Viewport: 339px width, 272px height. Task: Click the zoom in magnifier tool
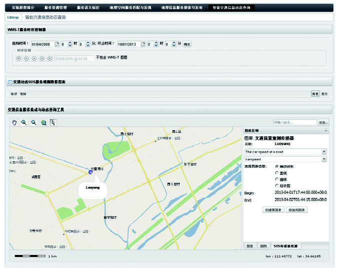24,122
